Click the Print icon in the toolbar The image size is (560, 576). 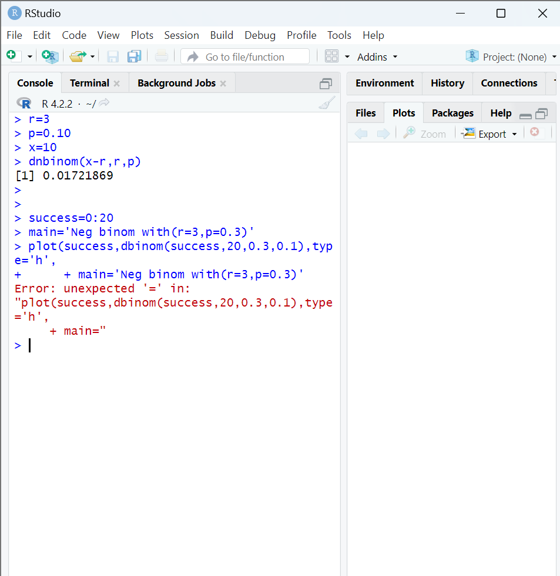click(161, 56)
